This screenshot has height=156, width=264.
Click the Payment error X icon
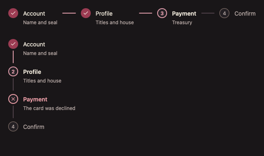[x=13, y=99]
